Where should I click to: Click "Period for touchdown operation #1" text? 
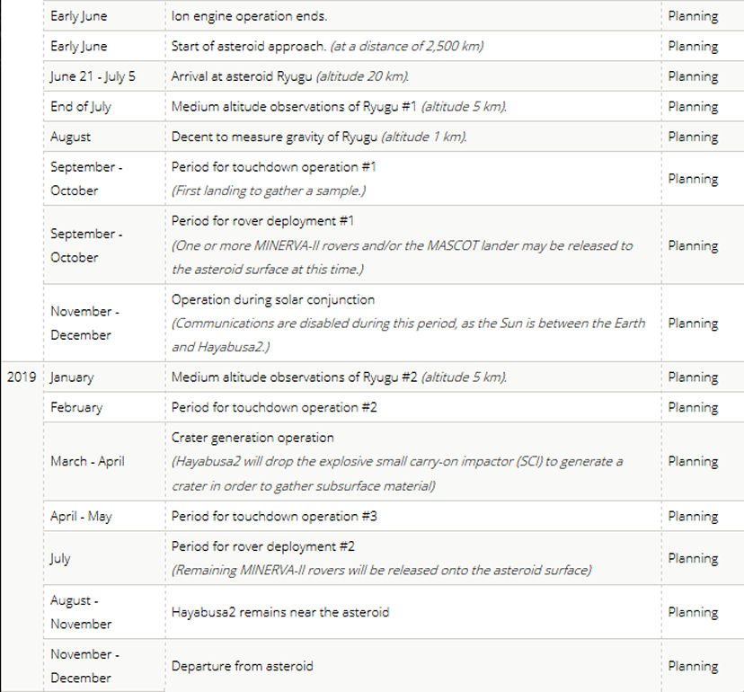273,167
